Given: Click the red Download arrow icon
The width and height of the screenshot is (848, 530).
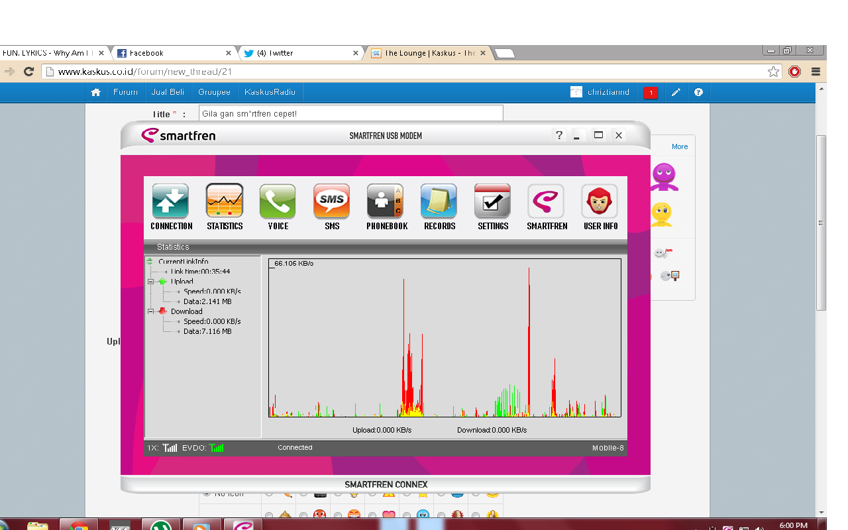Looking at the screenshot, I should click(x=162, y=311).
